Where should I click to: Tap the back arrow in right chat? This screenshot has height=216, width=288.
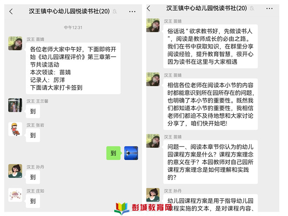click(x=149, y=8)
